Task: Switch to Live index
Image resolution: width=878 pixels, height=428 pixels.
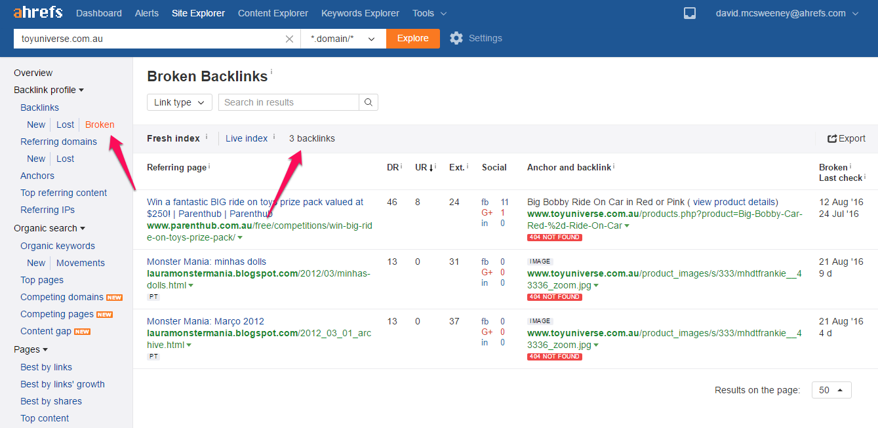Action: click(247, 138)
